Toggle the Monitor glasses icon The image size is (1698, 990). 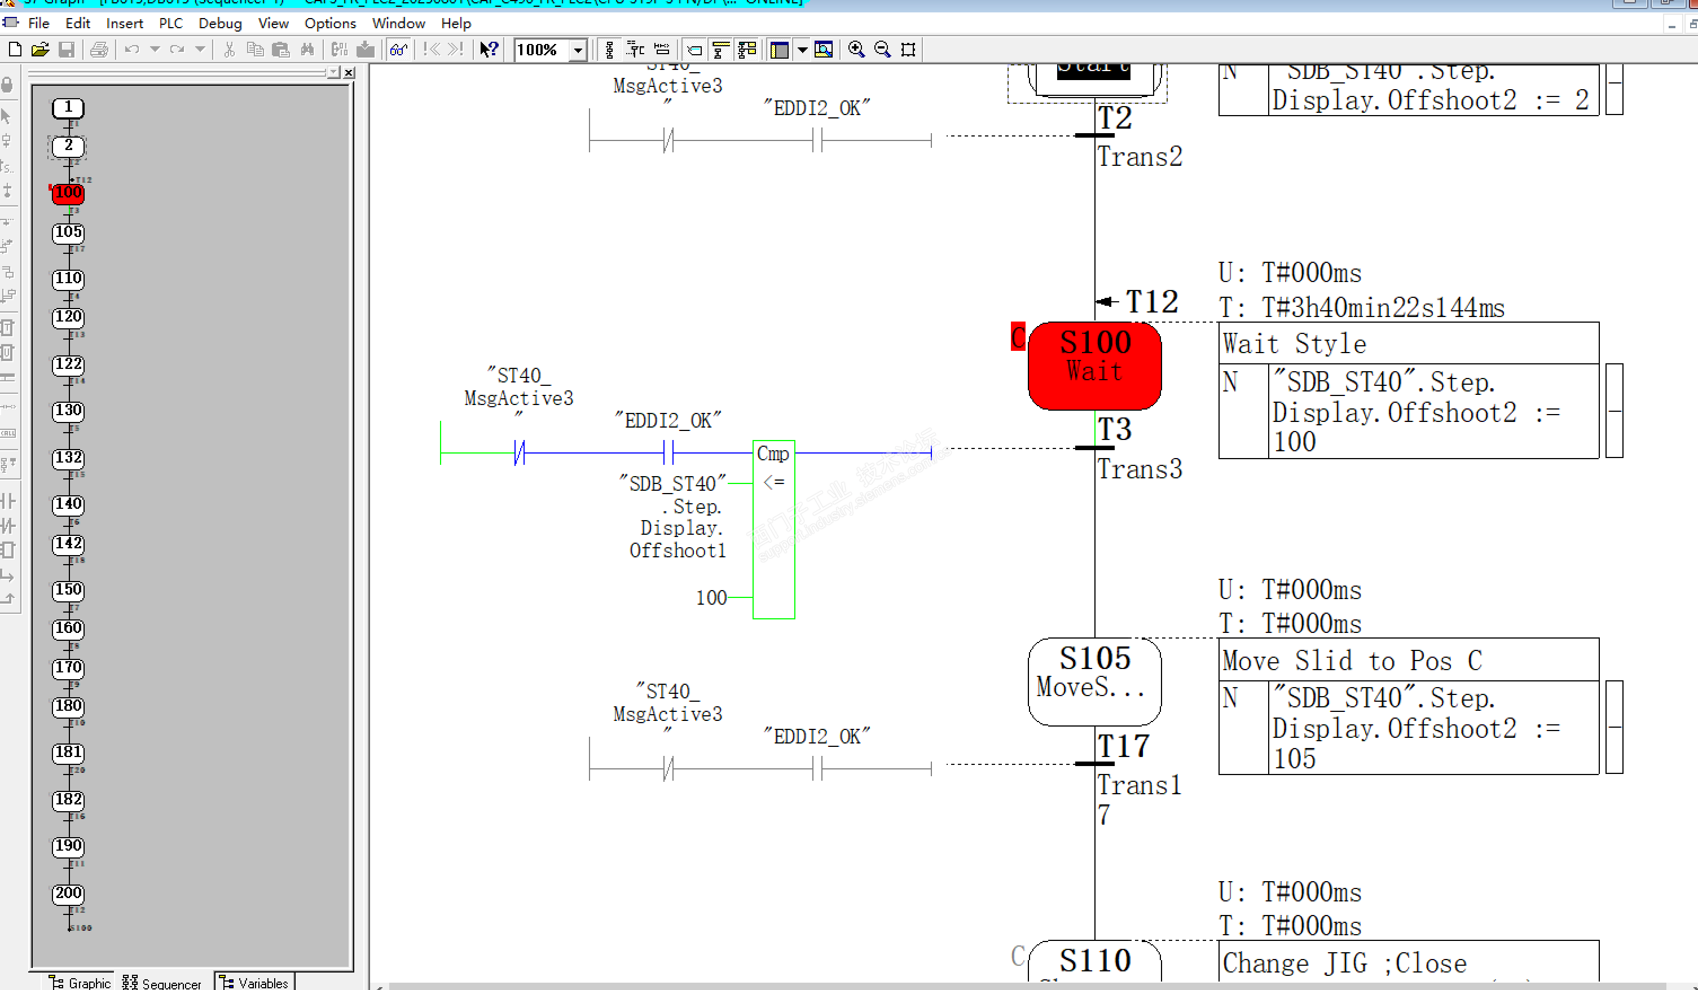pos(399,49)
